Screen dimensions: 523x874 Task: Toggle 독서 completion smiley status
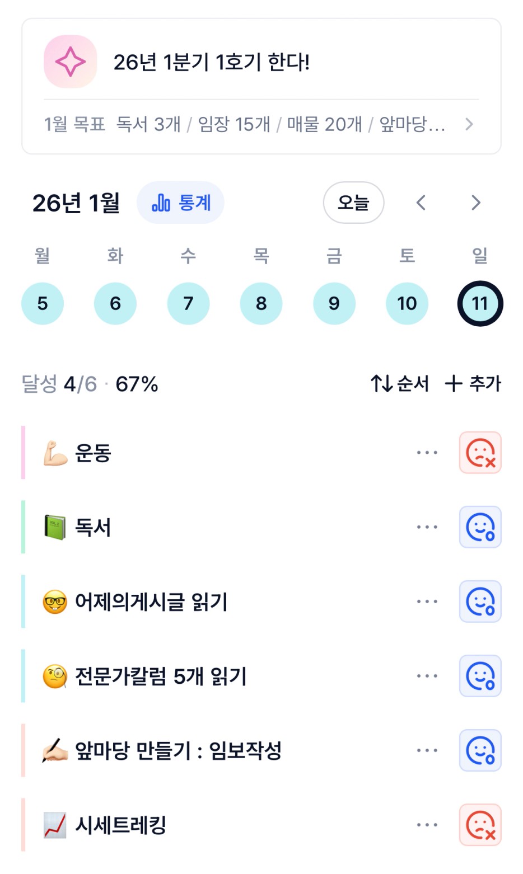pyautogui.click(x=480, y=527)
